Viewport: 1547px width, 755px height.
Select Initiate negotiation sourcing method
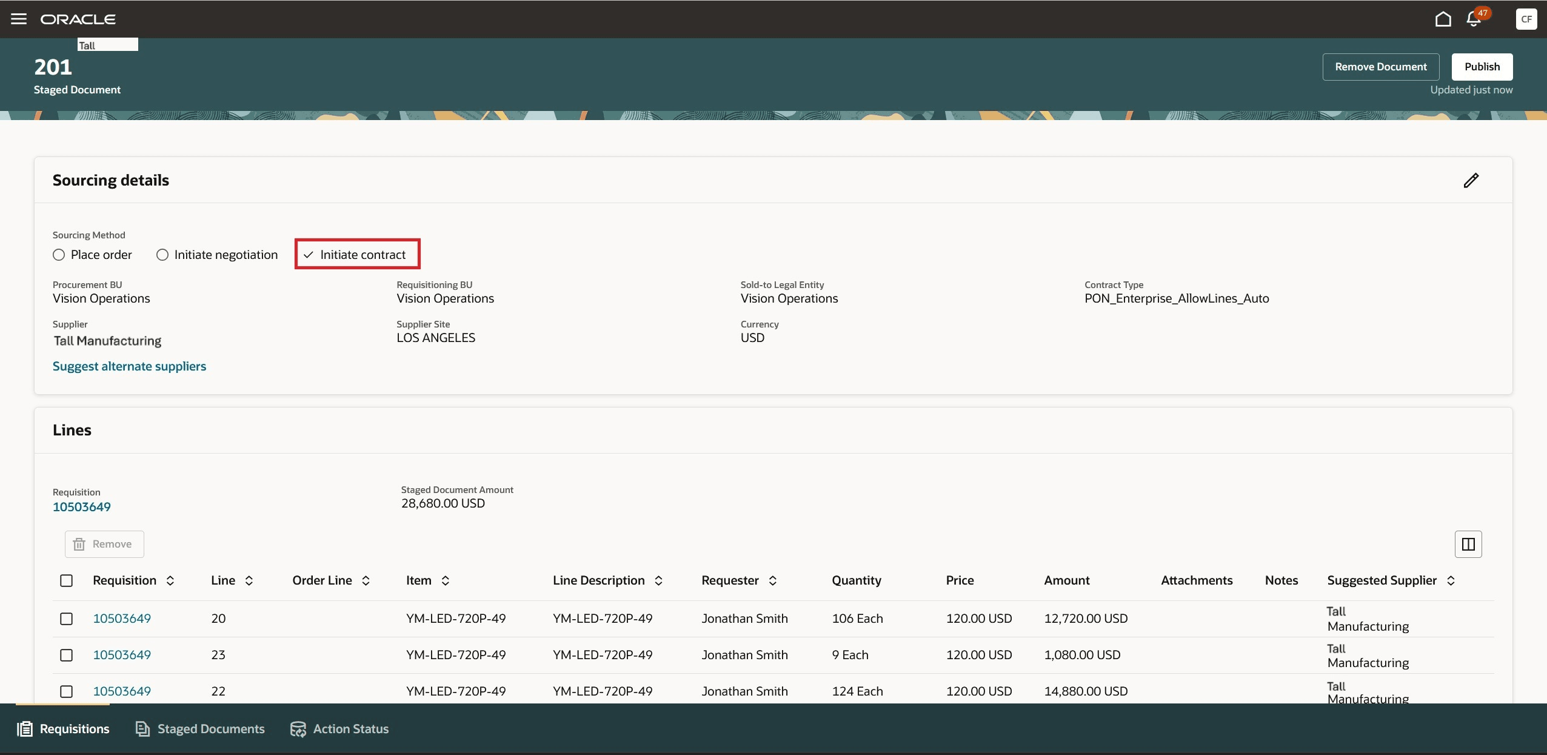162,255
